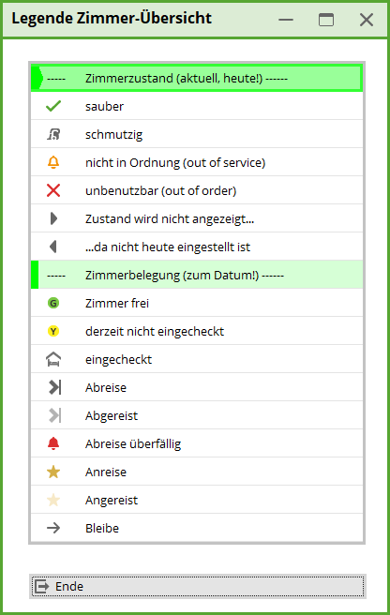
Task: Select the dark 'Abreise' arrow icon
Action: click(55, 387)
